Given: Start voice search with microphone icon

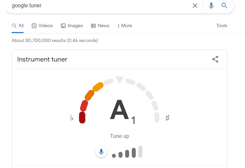Looking at the screenshot, I should pos(211,6).
